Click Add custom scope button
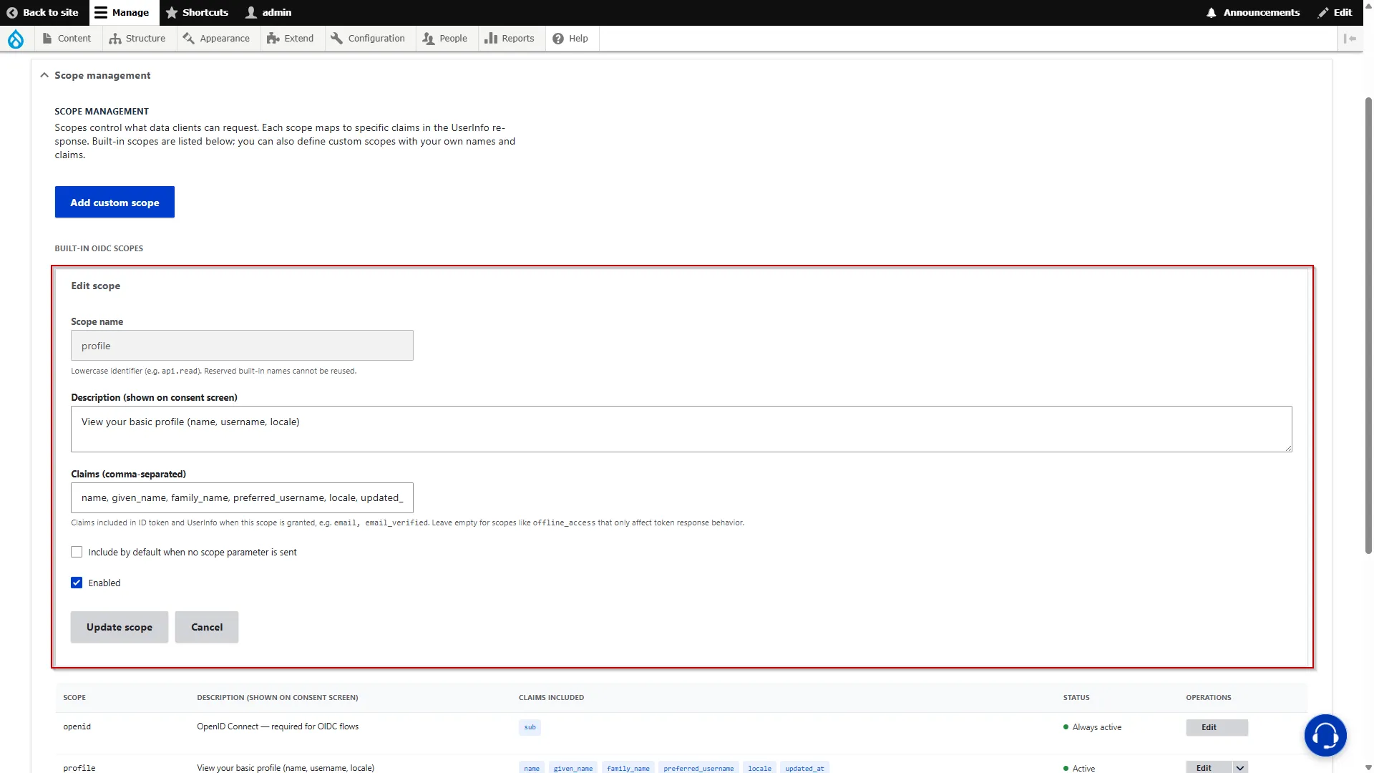The width and height of the screenshot is (1374, 773). click(114, 203)
